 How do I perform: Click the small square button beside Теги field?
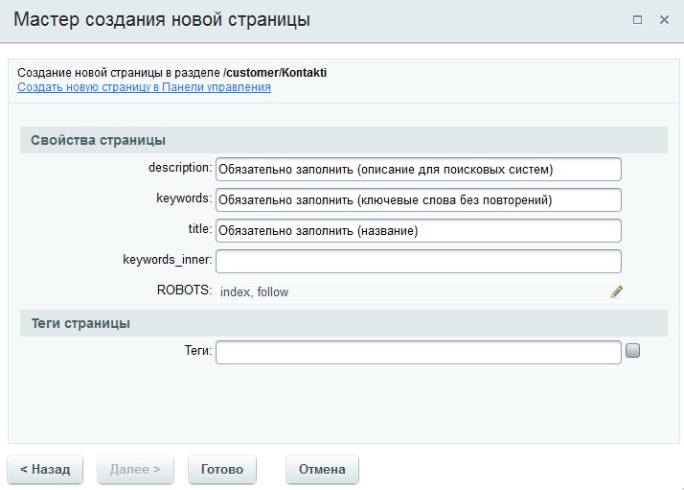pyautogui.click(x=632, y=350)
